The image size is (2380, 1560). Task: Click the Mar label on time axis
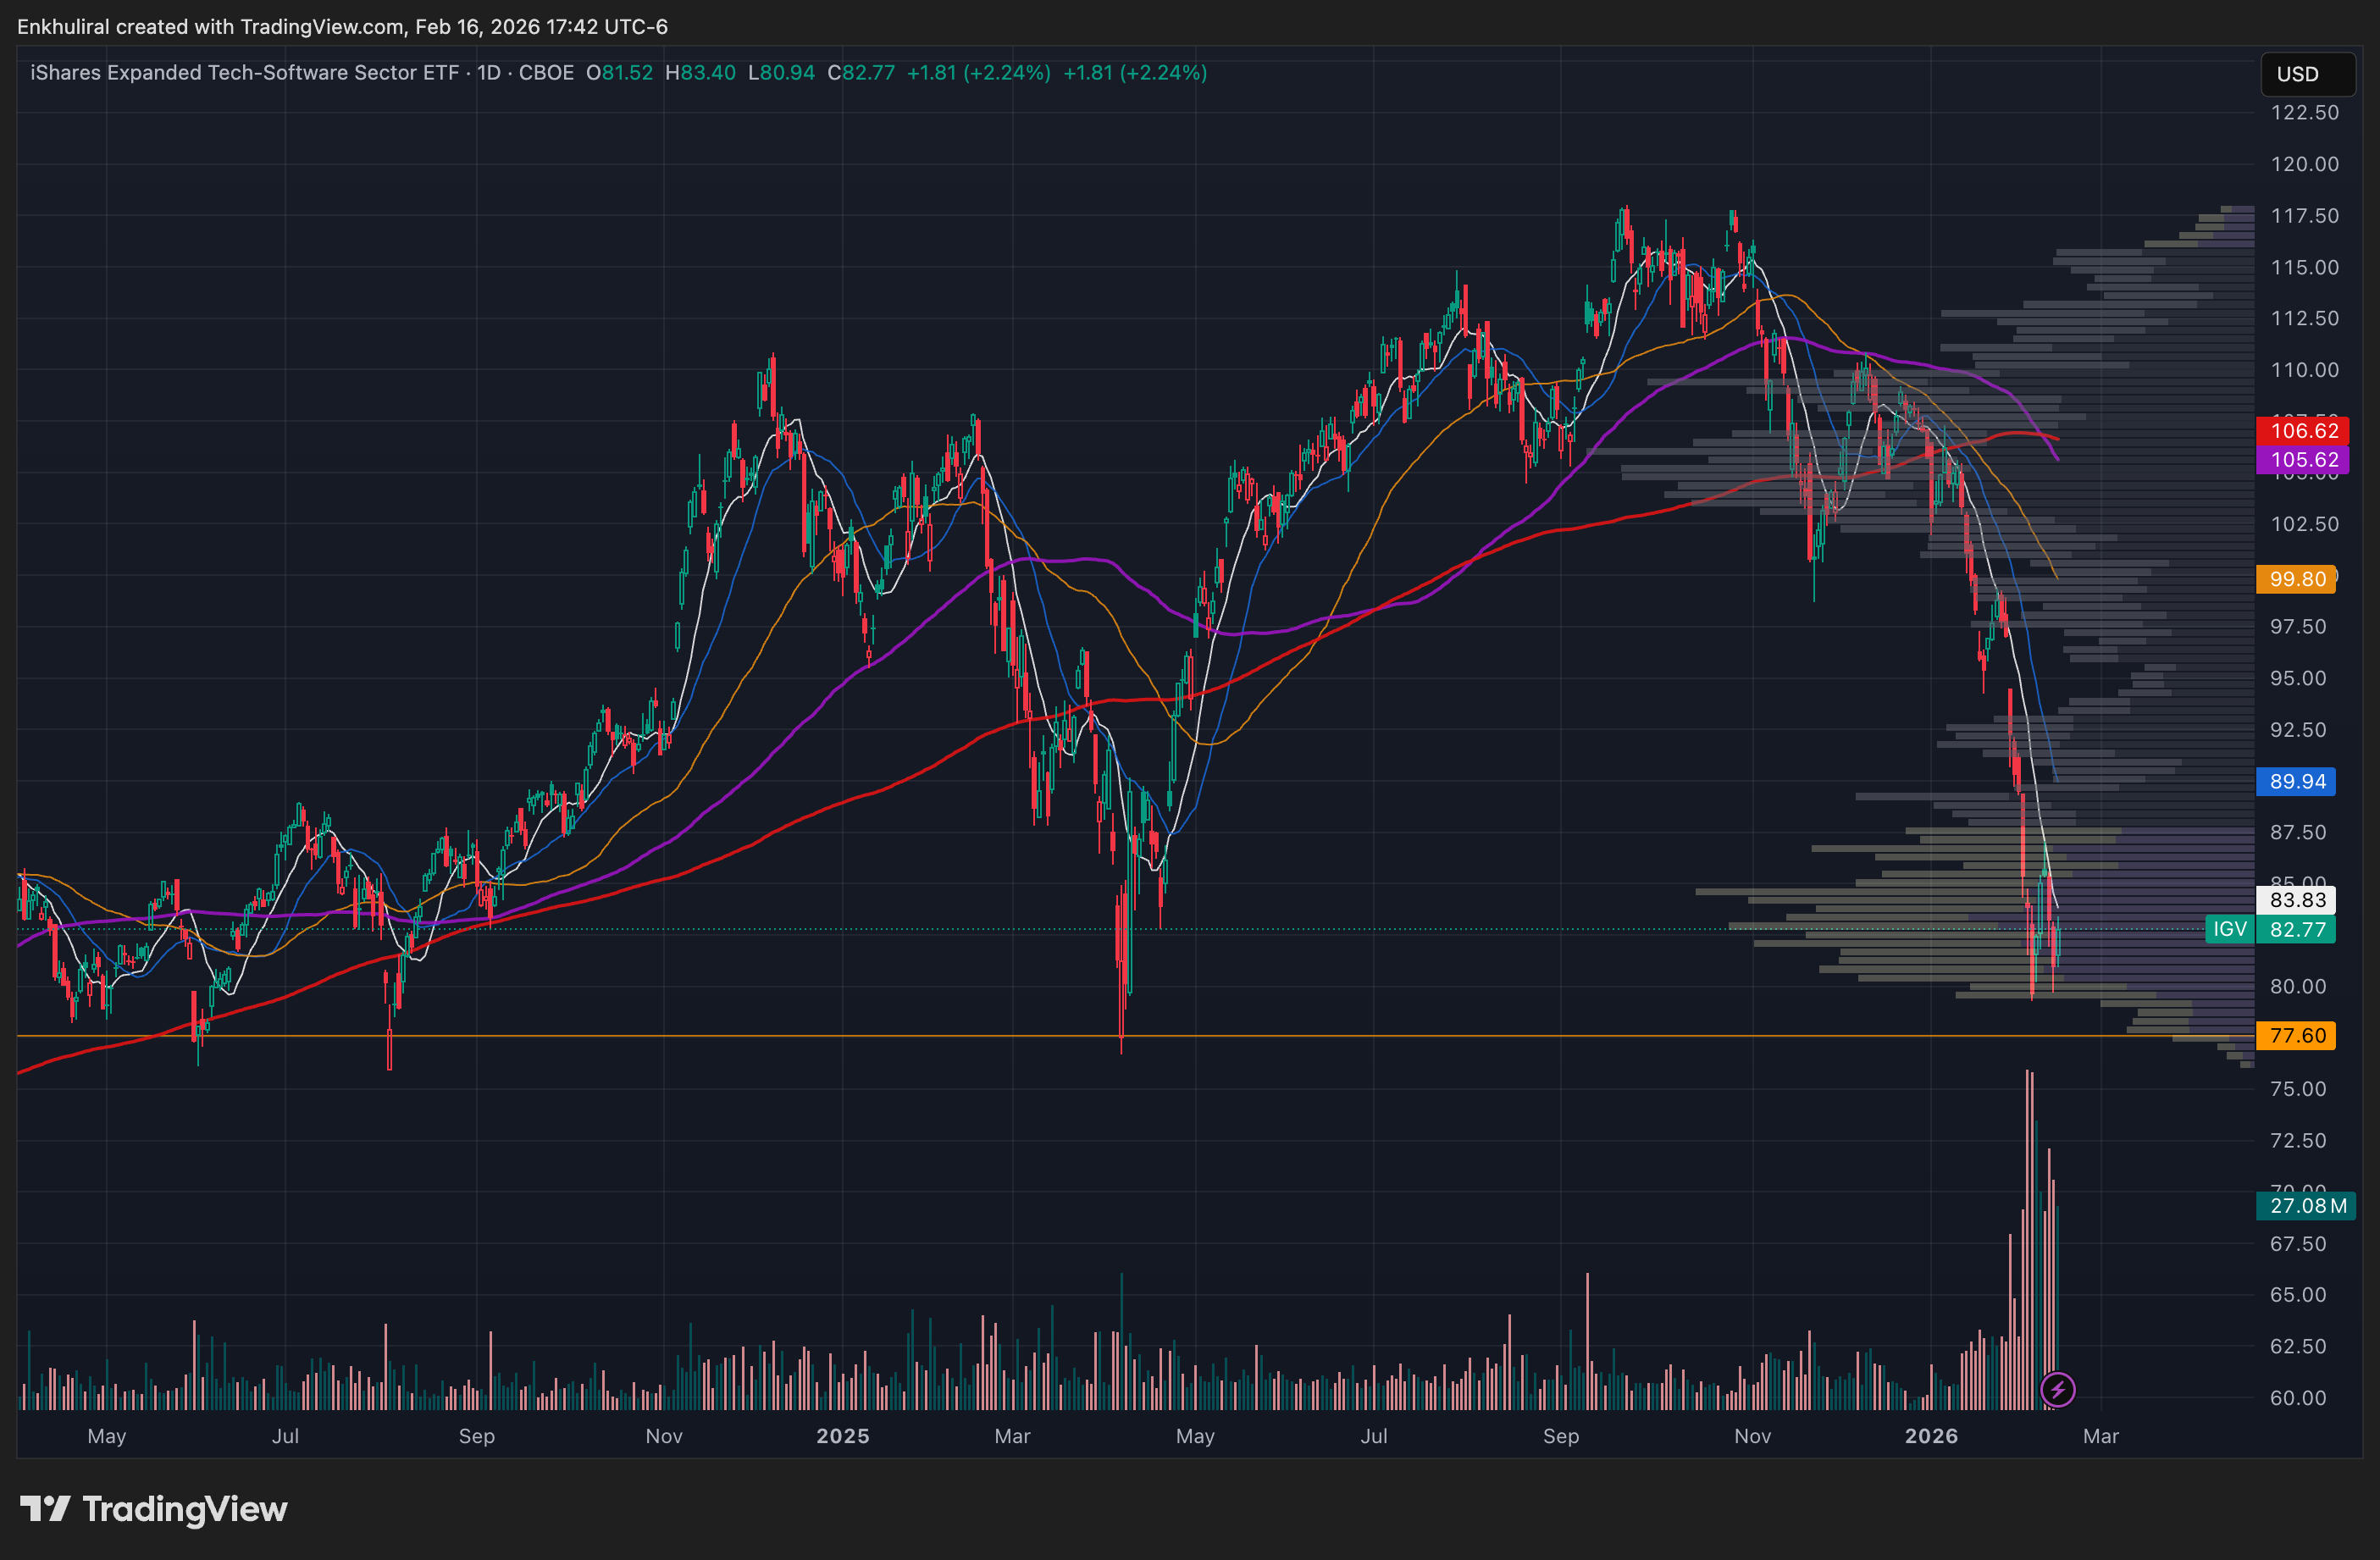[x=2100, y=1436]
